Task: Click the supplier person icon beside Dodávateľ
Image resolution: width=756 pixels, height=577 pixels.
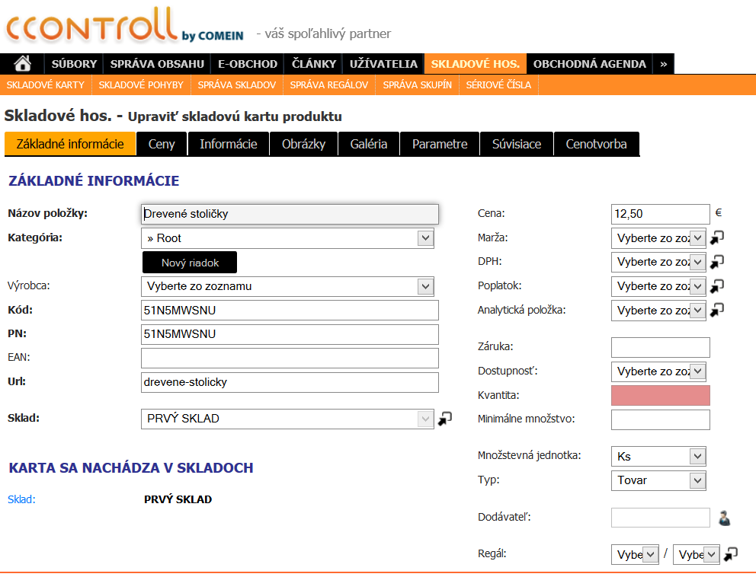Action: click(x=725, y=518)
